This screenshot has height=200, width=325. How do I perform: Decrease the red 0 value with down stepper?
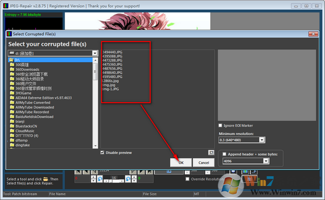click(94, 181)
